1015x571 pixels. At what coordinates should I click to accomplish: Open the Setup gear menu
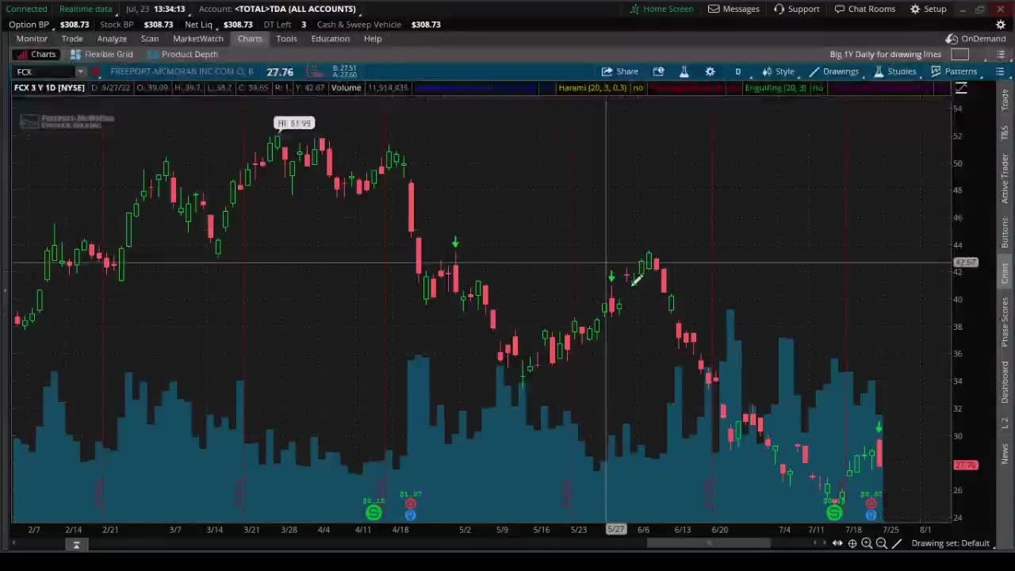click(928, 9)
